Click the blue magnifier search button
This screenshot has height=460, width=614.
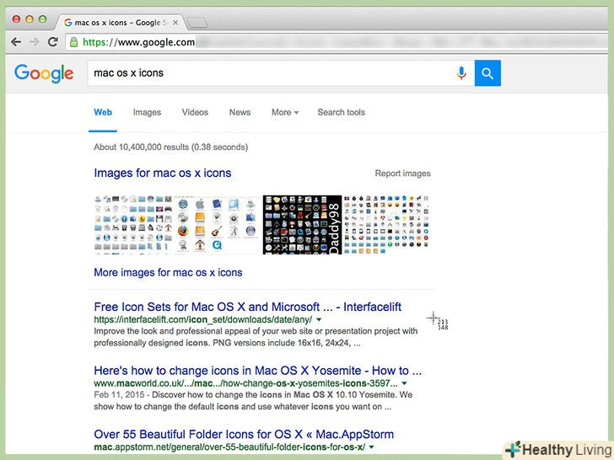click(x=487, y=73)
